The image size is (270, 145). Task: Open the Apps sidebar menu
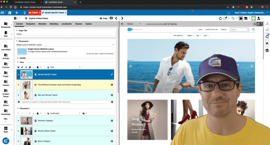(x=6, y=129)
